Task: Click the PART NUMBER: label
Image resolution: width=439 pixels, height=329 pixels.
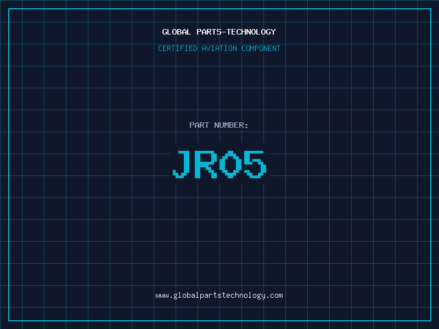Action: click(x=219, y=125)
